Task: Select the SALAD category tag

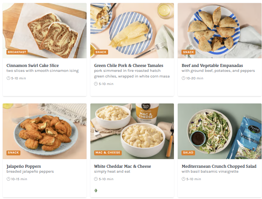Action: tap(188, 153)
